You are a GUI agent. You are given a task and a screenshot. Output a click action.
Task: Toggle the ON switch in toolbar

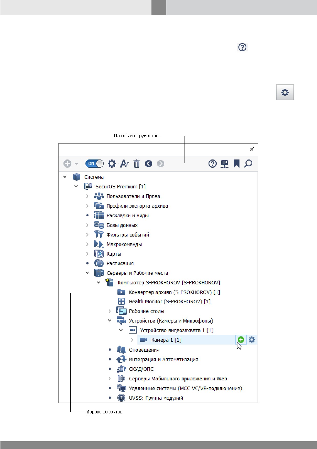tap(95, 164)
